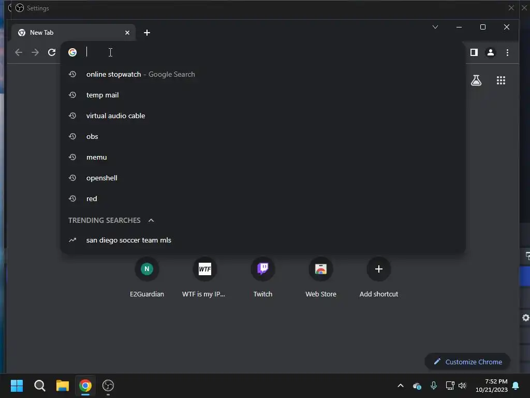Click the Google icon in the address bar

click(x=72, y=52)
